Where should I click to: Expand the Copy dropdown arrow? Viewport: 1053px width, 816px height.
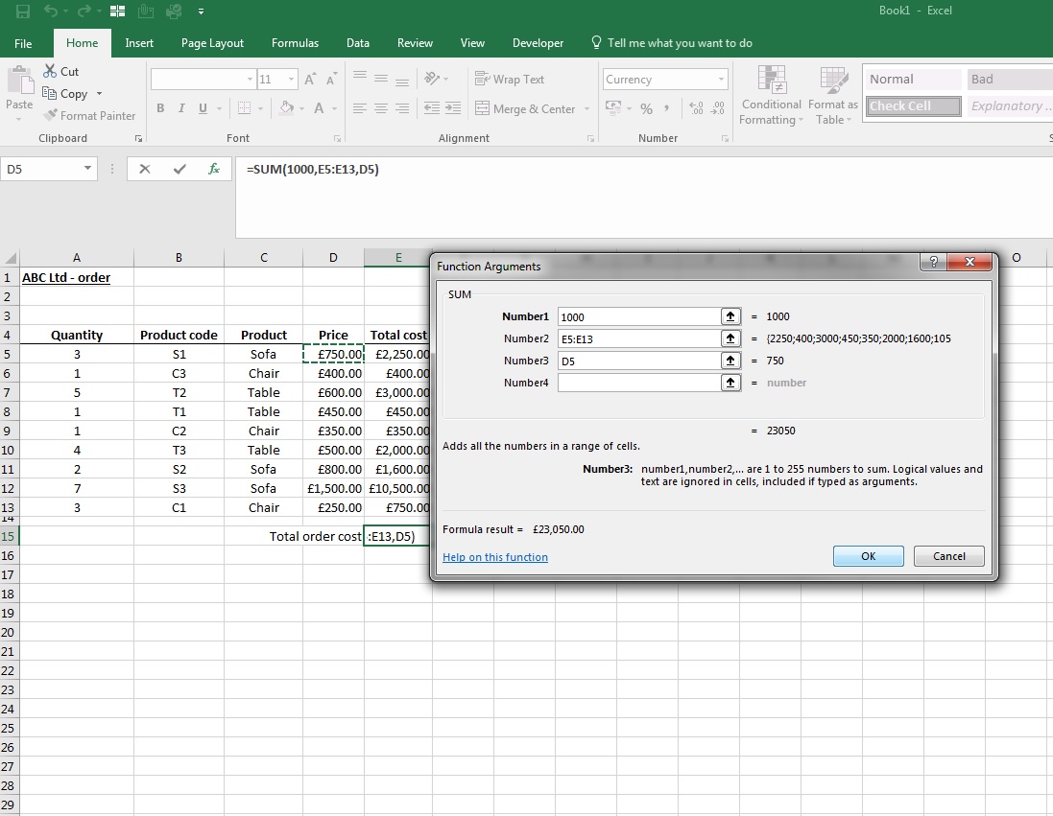point(100,93)
